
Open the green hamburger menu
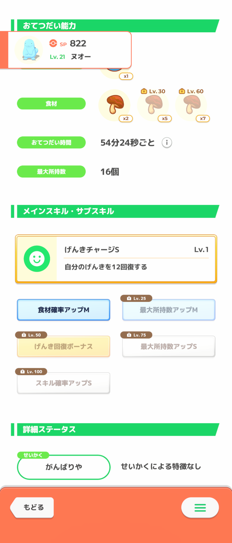[x=200, y=507]
